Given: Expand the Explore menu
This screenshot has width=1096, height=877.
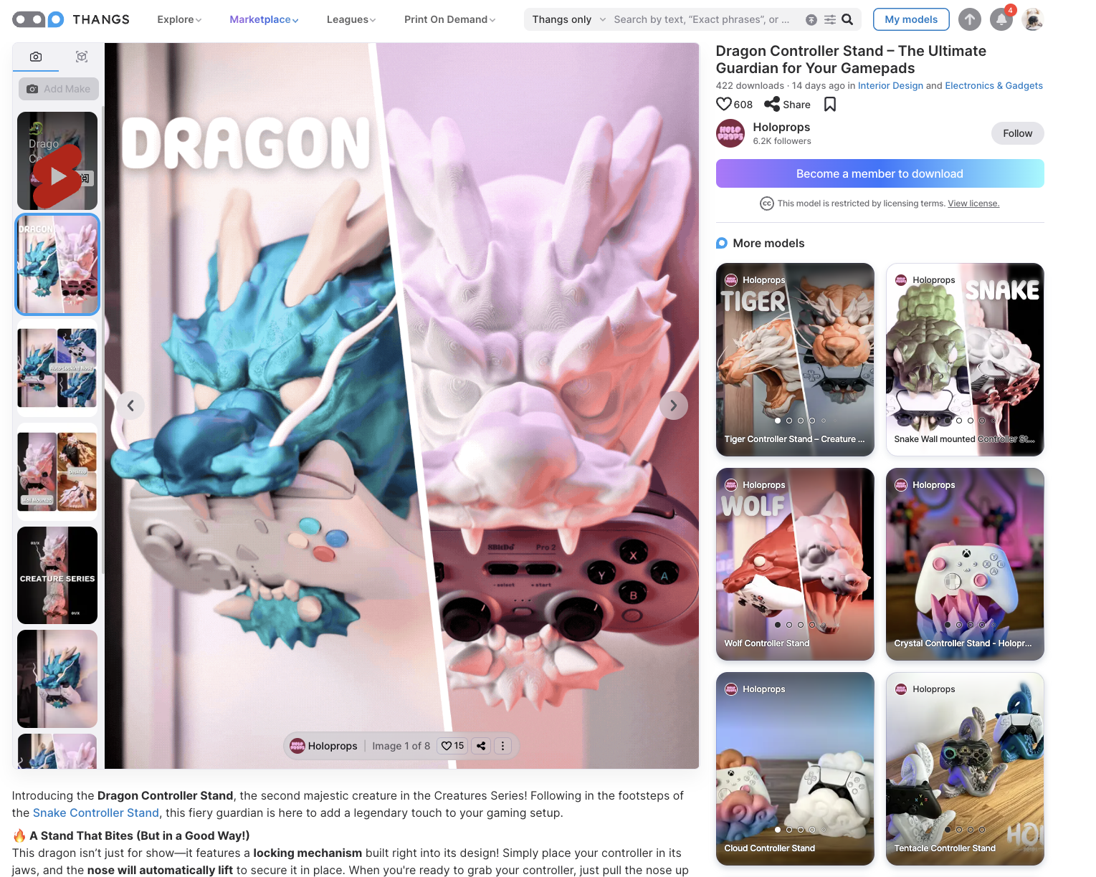Looking at the screenshot, I should (x=179, y=19).
